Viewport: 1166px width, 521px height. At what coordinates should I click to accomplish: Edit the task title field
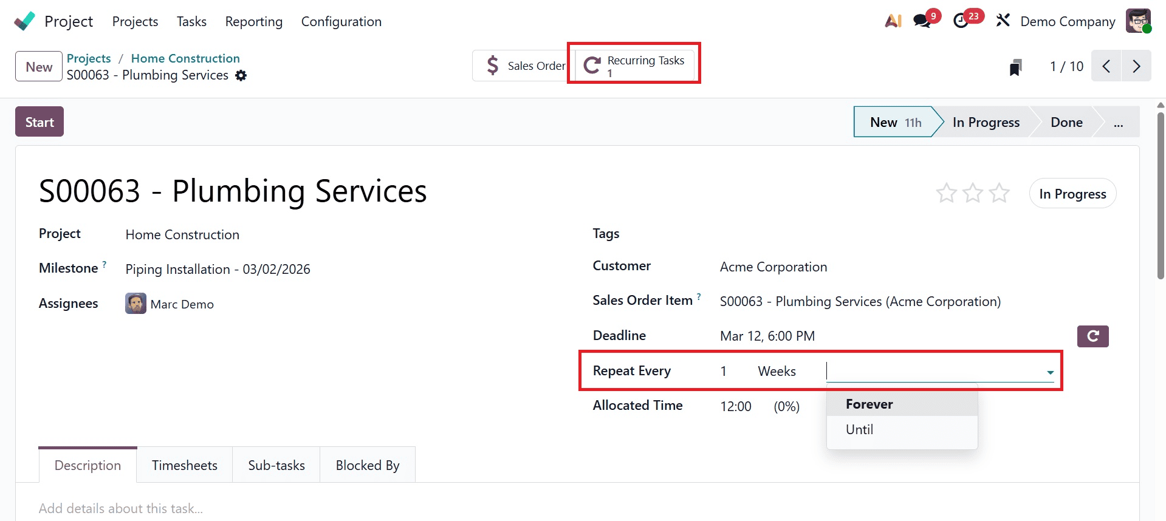(x=233, y=191)
